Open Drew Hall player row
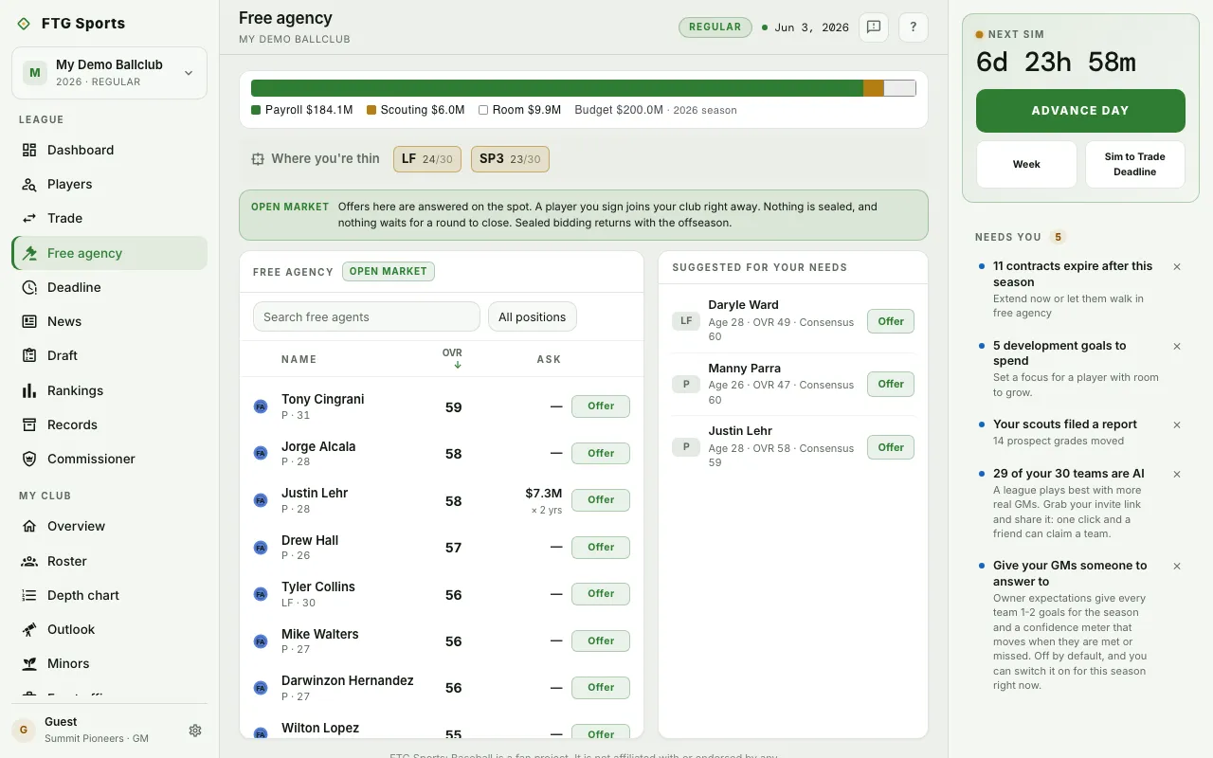This screenshot has height=758, width=1213. [x=442, y=547]
